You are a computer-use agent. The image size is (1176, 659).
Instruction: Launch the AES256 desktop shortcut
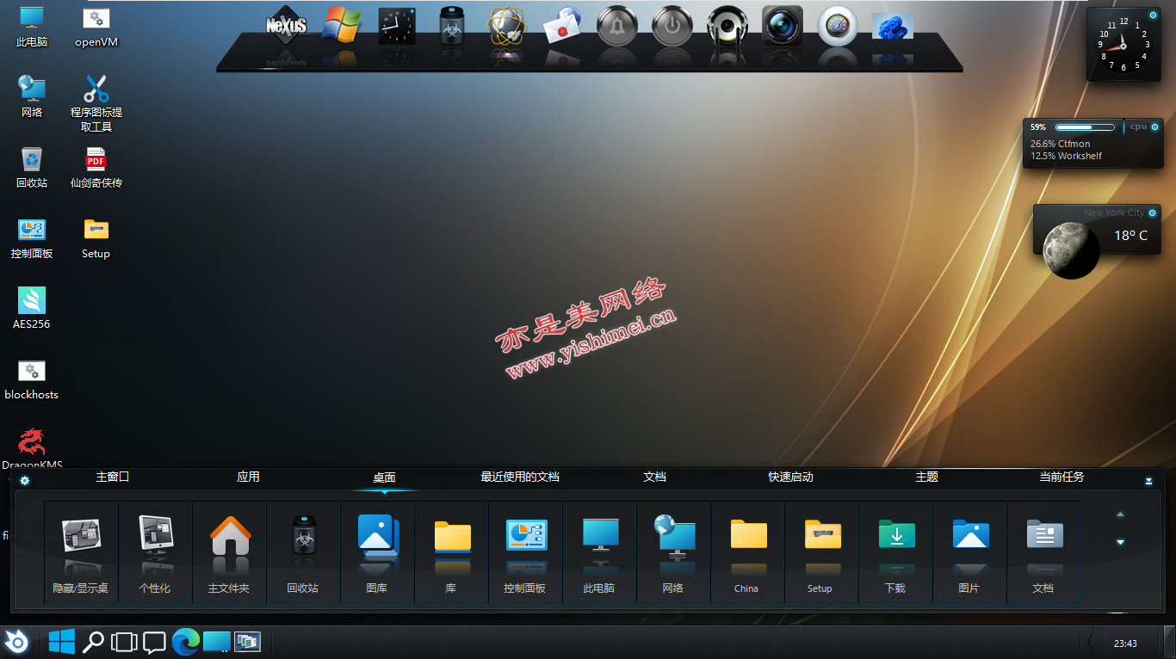(x=32, y=308)
